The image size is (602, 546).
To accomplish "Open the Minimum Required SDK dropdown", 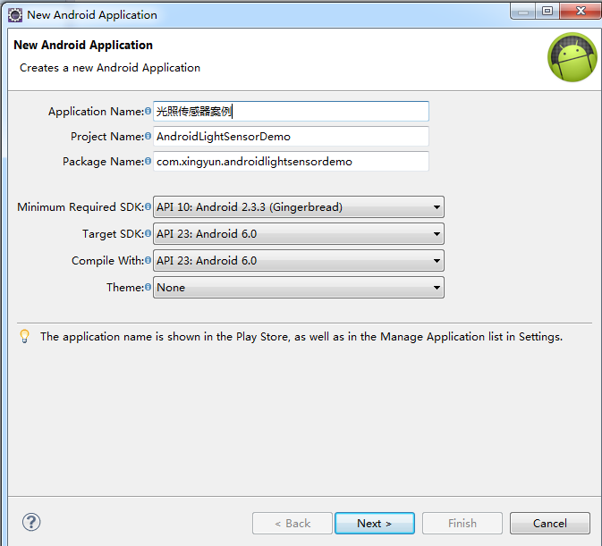I will [x=298, y=207].
